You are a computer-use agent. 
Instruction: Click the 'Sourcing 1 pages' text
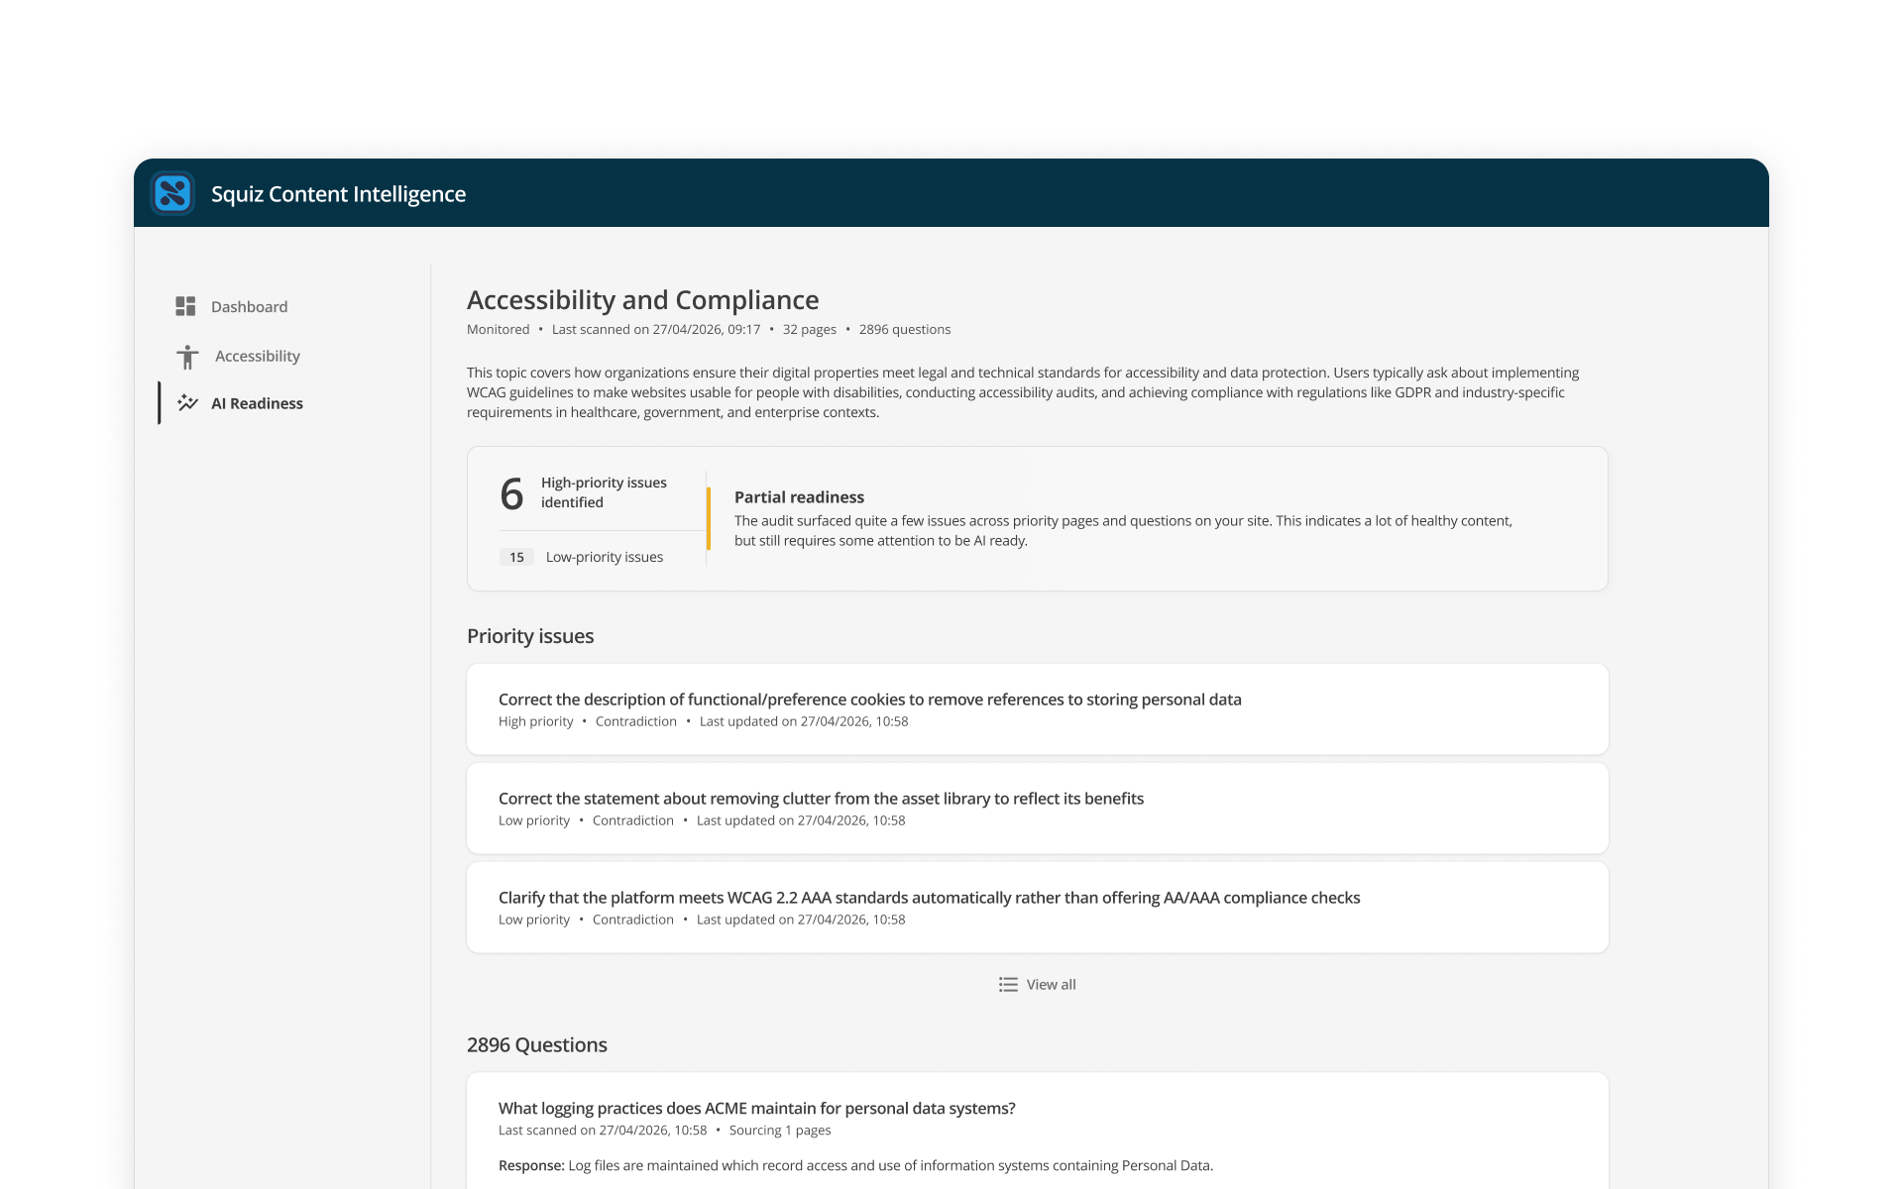coord(780,1131)
